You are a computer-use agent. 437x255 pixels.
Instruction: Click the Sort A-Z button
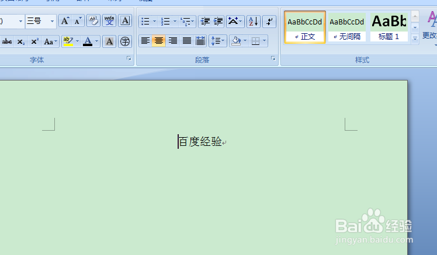[x=254, y=22]
